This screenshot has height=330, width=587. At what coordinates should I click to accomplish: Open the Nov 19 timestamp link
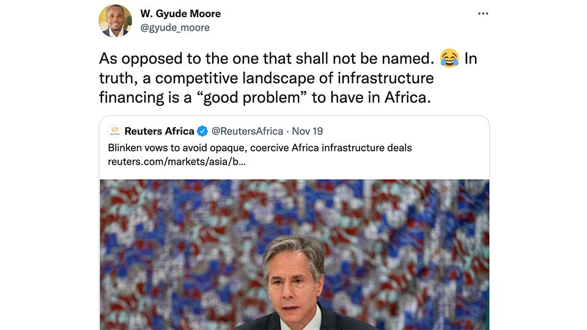(308, 131)
